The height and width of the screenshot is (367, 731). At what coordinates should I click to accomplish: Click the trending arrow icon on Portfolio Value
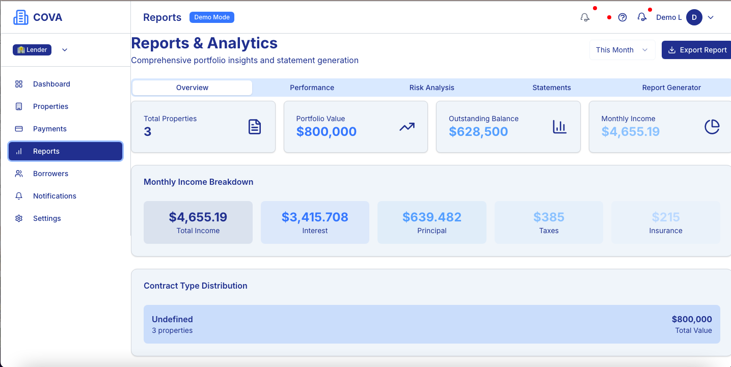point(407,127)
